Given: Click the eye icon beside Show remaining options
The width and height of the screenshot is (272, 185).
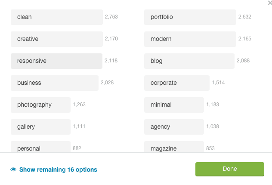Looking at the screenshot, I should point(13,170).
